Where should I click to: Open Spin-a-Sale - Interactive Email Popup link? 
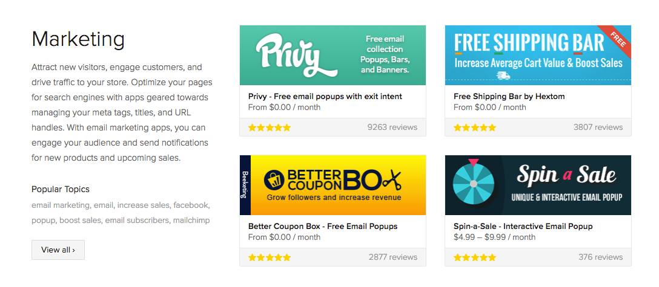(x=523, y=226)
